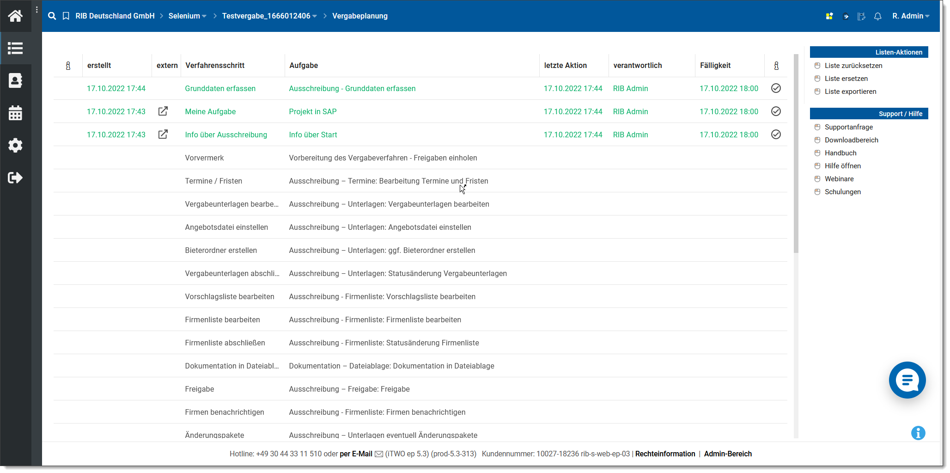Click the table vertical scrollbar
The width and height of the screenshot is (950, 473).
tap(796, 154)
